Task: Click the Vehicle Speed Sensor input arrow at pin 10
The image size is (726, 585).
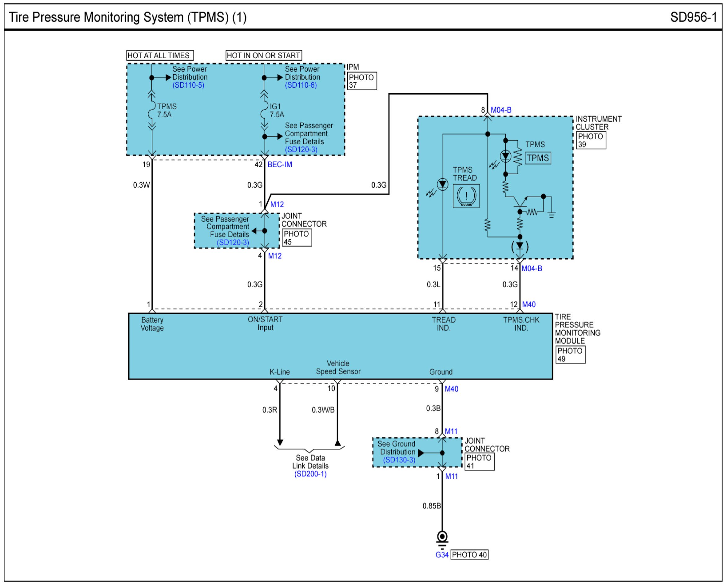Action: (x=337, y=443)
